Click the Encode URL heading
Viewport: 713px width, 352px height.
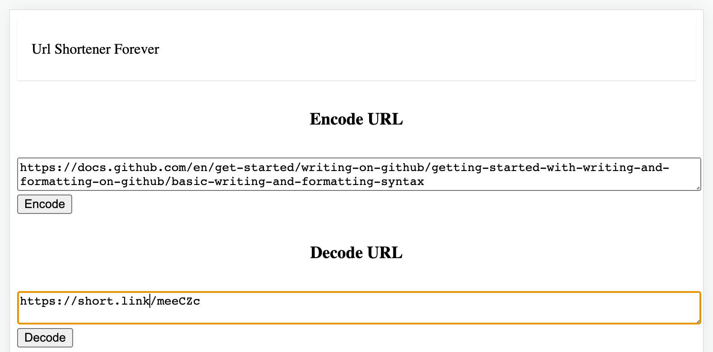click(356, 119)
